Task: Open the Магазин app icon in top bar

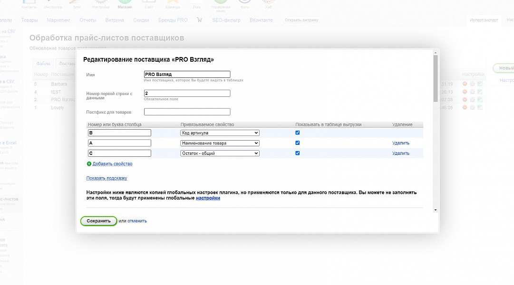Action: (x=125, y=4)
